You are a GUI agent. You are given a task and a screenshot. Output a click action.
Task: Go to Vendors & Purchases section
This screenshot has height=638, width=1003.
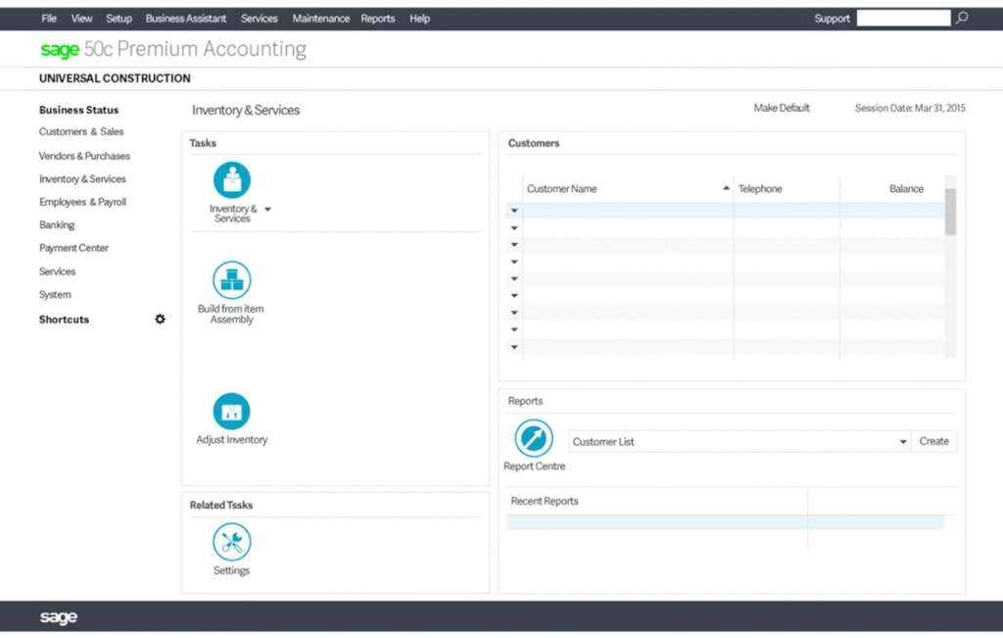(84, 156)
